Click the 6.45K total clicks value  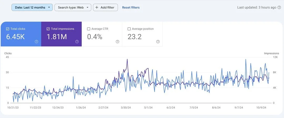[x=16, y=37]
